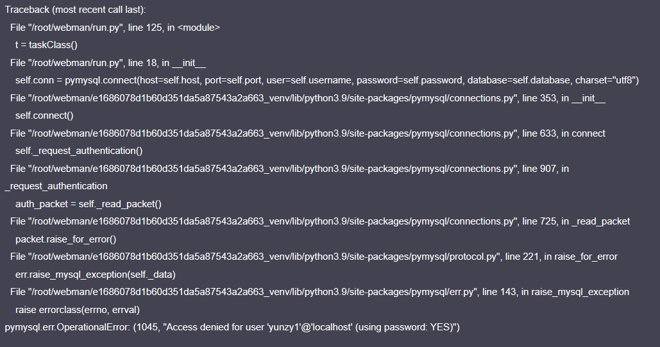The width and height of the screenshot is (660, 347).
Task: Click the 'self._request_authentication()' code line
Action: (79, 151)
